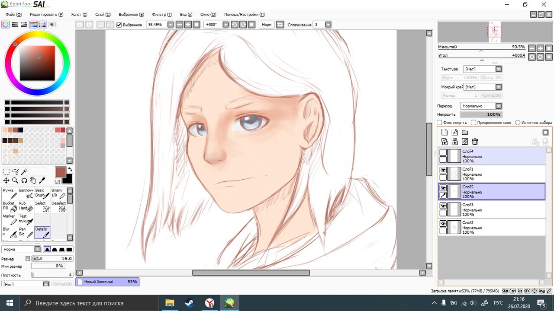Choose the Marker brush preset

point(9,218)
